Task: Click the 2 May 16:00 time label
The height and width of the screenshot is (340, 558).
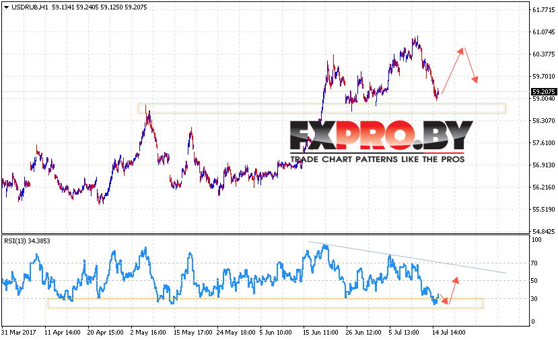Action: (x=148, y=333)
